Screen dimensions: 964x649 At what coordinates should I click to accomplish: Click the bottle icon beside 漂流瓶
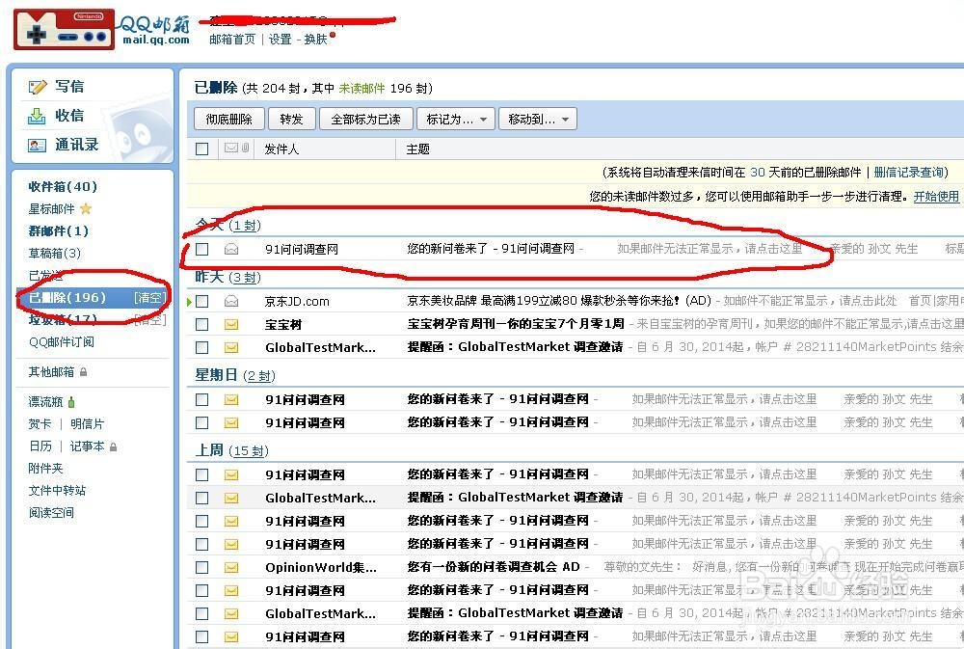click(x=71, y=402)
